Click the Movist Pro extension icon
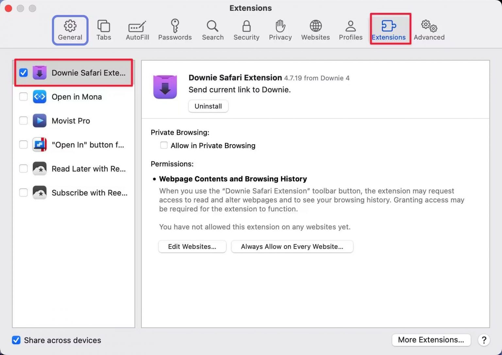Screen dimensions: 502x355 click(40, 121)
